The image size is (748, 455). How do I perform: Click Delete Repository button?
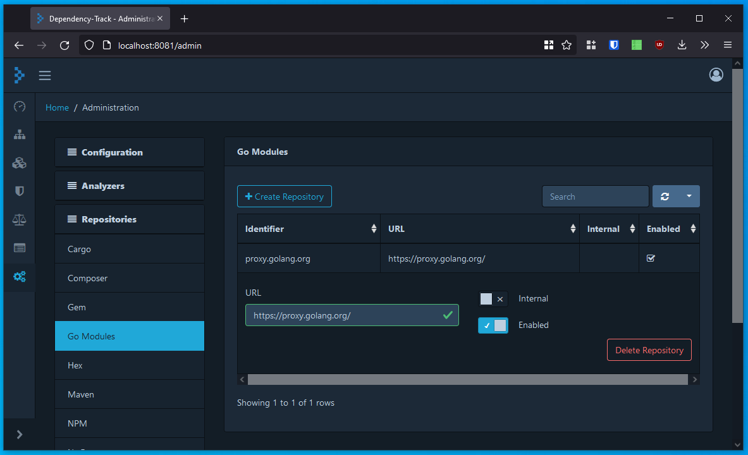click(649, 350)
